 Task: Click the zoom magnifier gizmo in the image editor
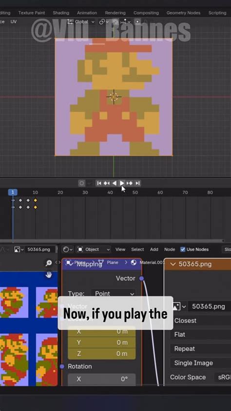[x=49, y=263]
